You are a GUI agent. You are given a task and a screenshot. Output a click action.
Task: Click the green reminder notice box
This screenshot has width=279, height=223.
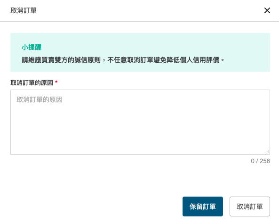[140, 52]
